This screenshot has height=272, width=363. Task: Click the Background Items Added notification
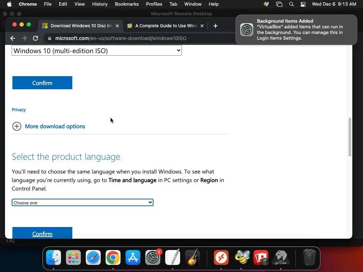coord(296,30)
